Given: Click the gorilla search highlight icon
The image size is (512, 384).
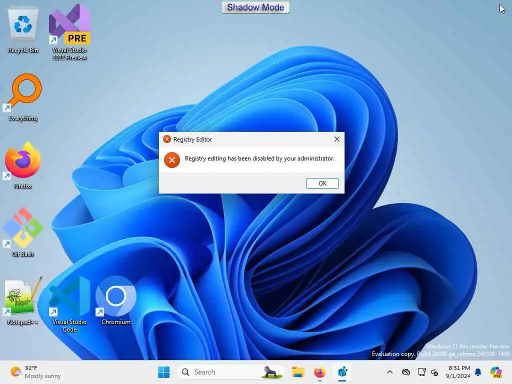Looking at the screenshot, I should pos(271,372).
